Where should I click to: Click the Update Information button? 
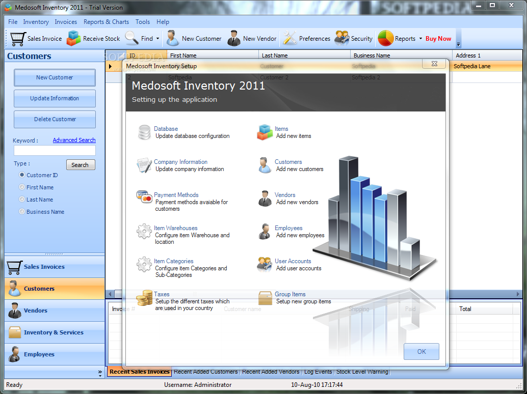pyautogui.click(x=55, y=98)
